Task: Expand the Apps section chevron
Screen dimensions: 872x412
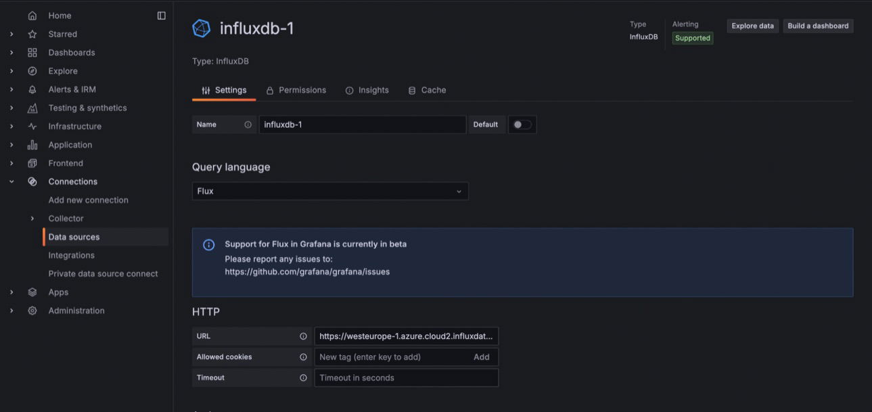Action: click(x=12, y=292)
